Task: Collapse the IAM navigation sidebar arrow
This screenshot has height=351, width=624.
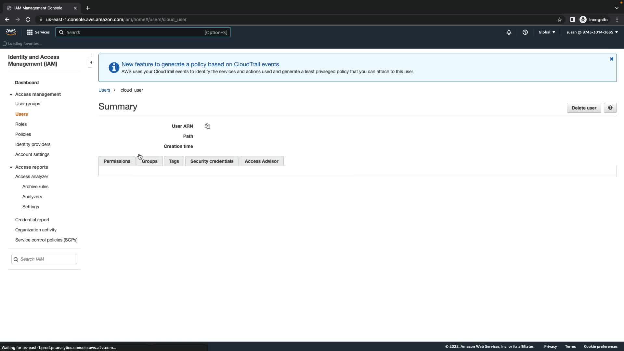Action: [x=91, y=62]
